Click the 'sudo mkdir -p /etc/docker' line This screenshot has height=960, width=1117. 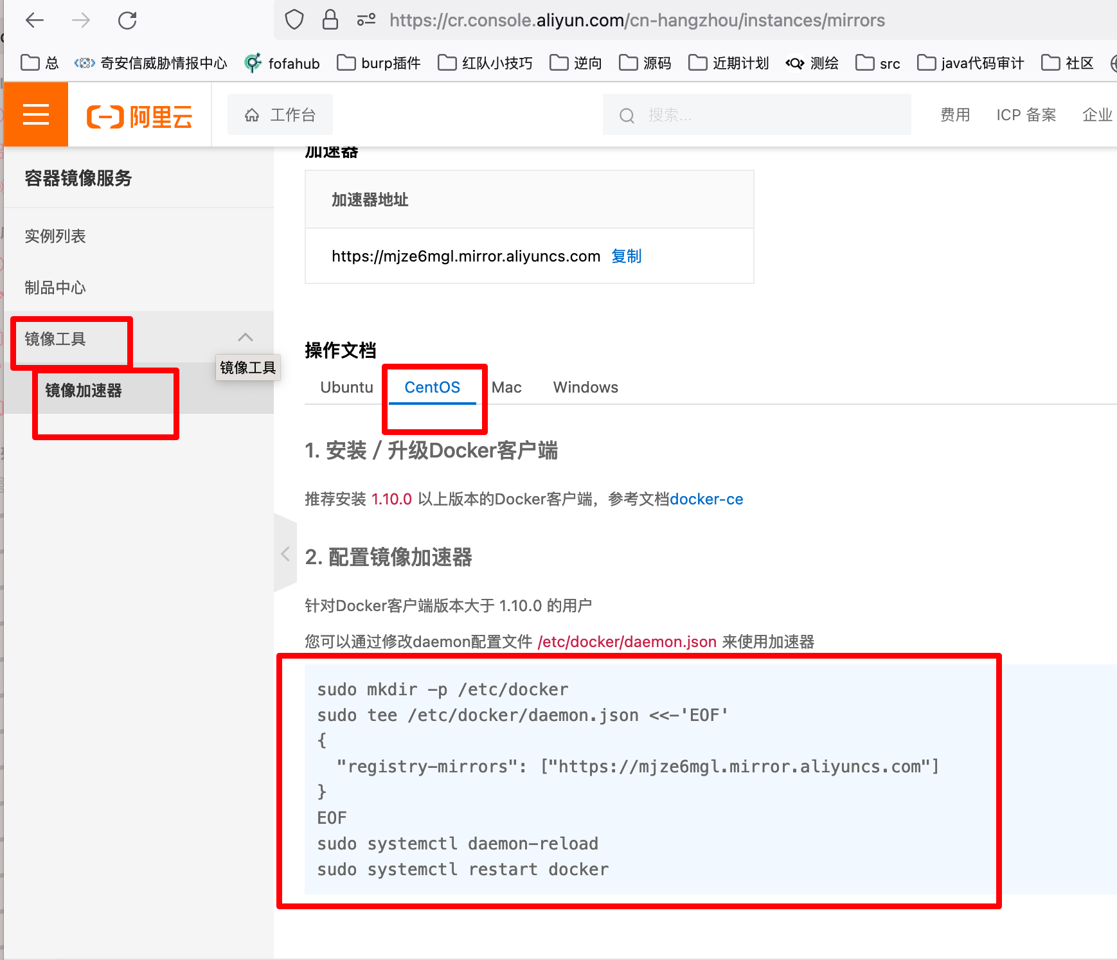443,689
